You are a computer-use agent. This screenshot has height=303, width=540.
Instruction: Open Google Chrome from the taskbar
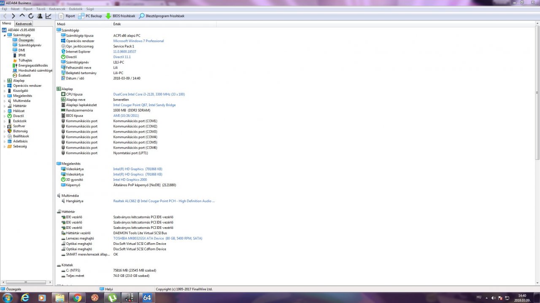pos(77,298)
